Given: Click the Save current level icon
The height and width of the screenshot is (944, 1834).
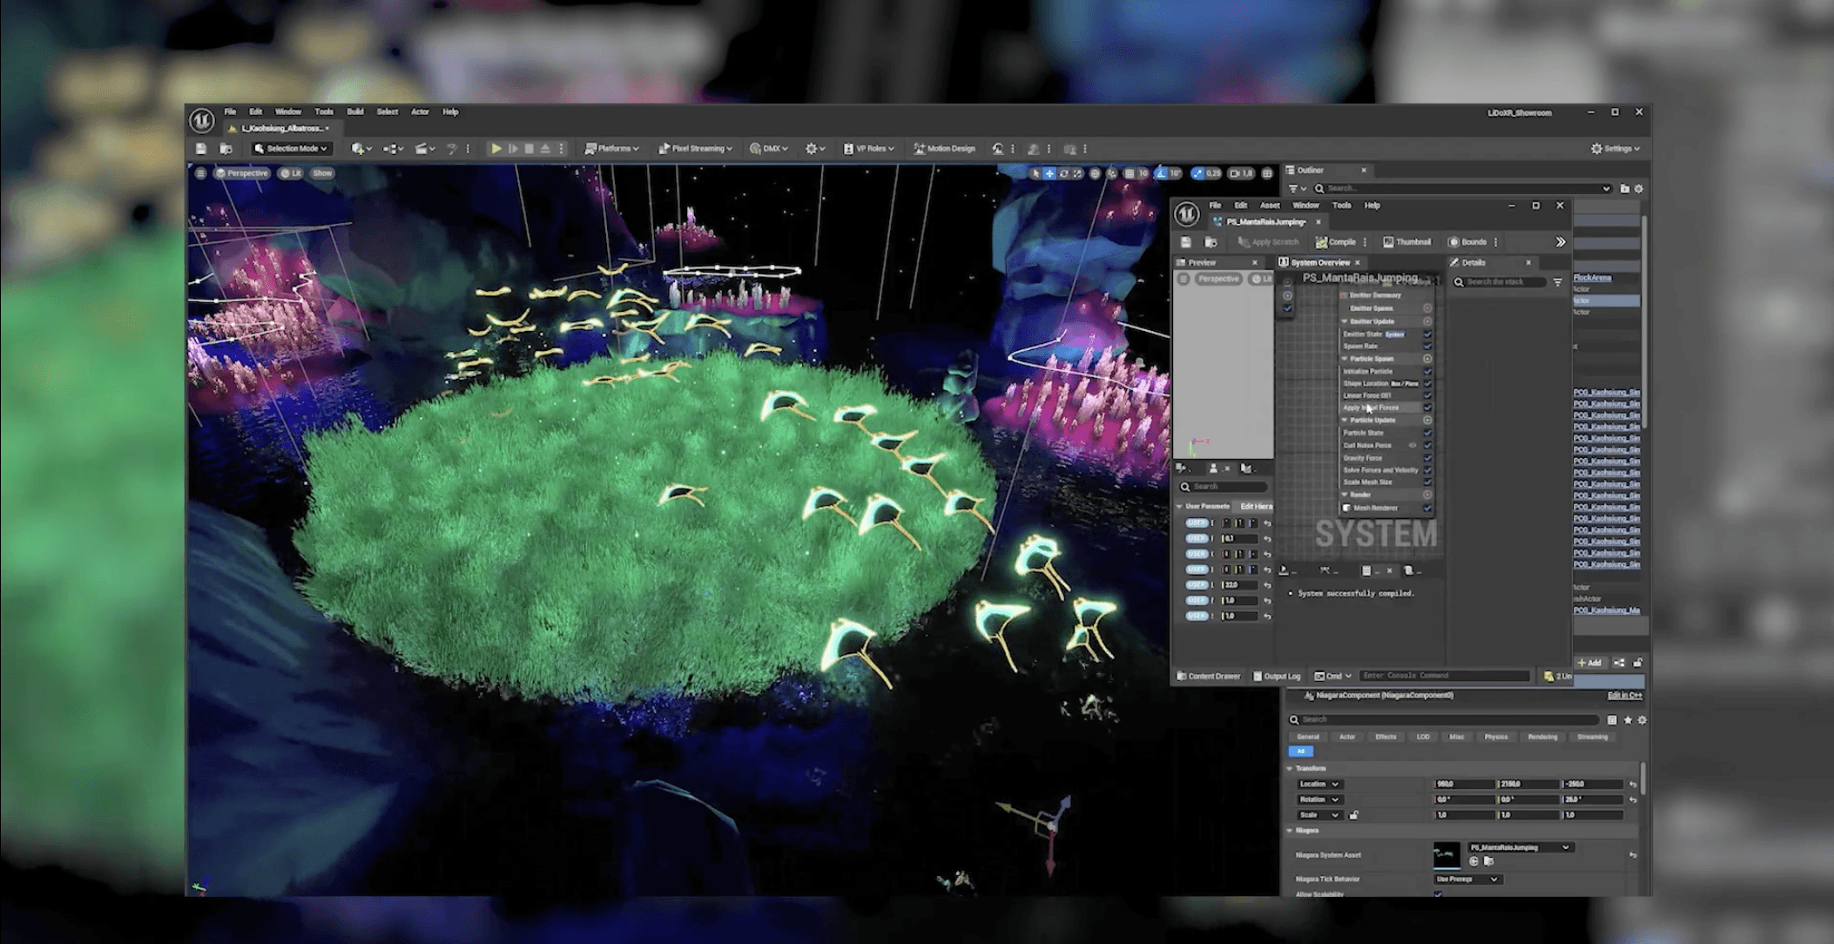Looking at the screenshot, I should [x=201, y=148].
